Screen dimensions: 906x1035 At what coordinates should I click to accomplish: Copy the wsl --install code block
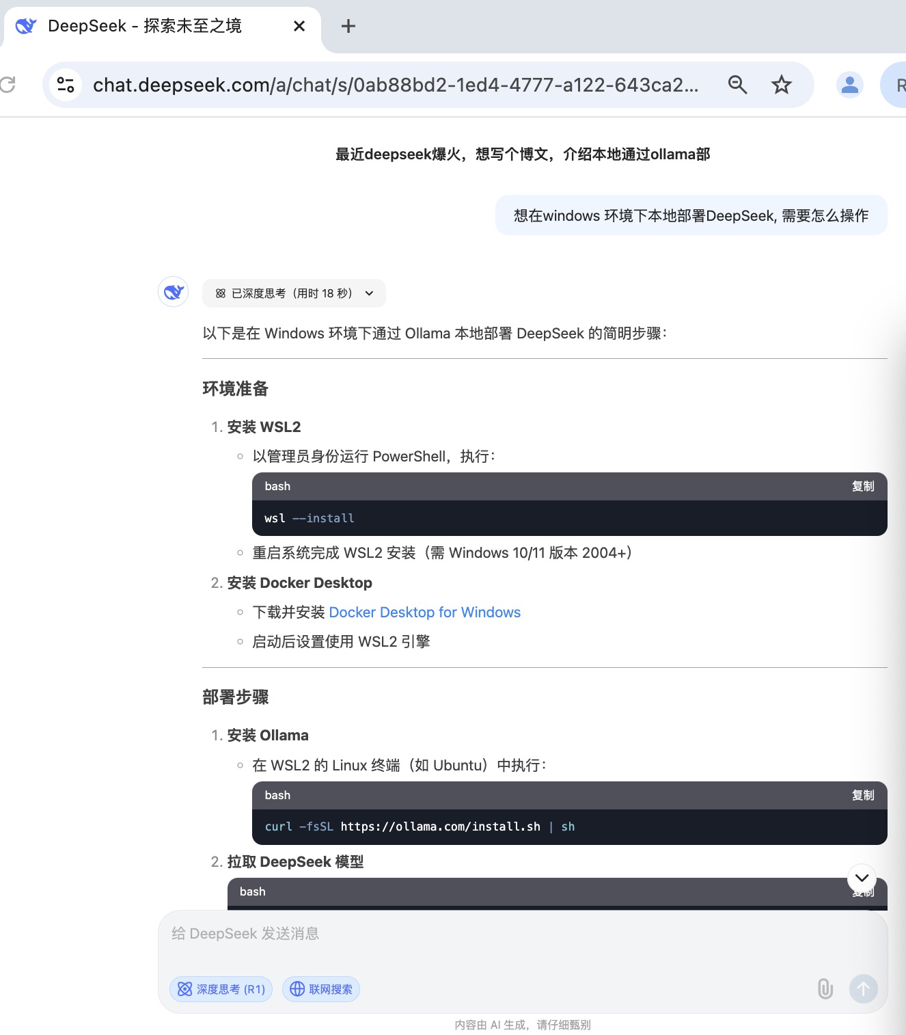point(862,486)
